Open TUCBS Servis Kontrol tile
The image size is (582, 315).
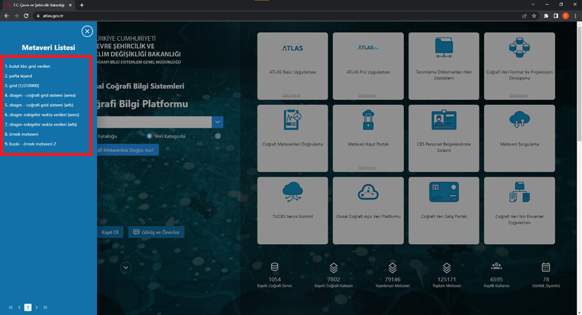(x=293, y=211)
